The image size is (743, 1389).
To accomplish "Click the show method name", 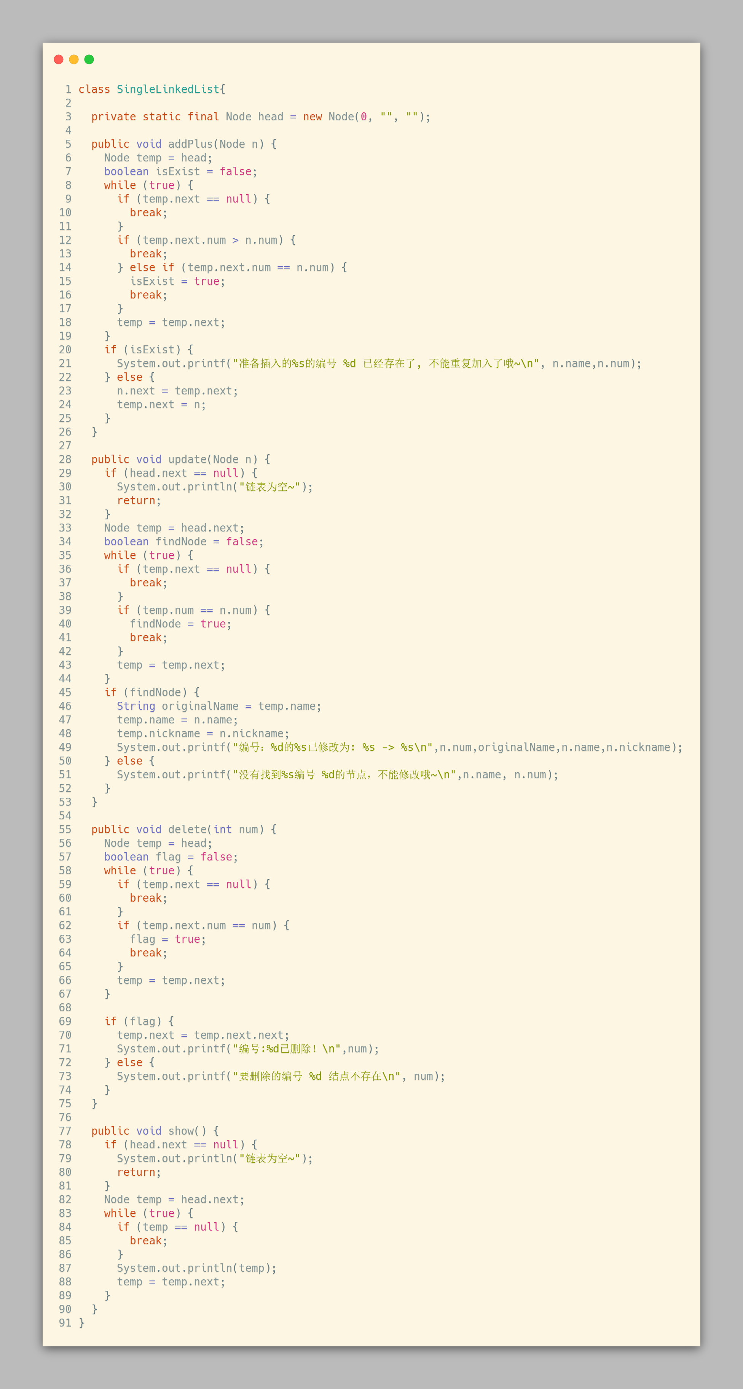I will 181,1131.
